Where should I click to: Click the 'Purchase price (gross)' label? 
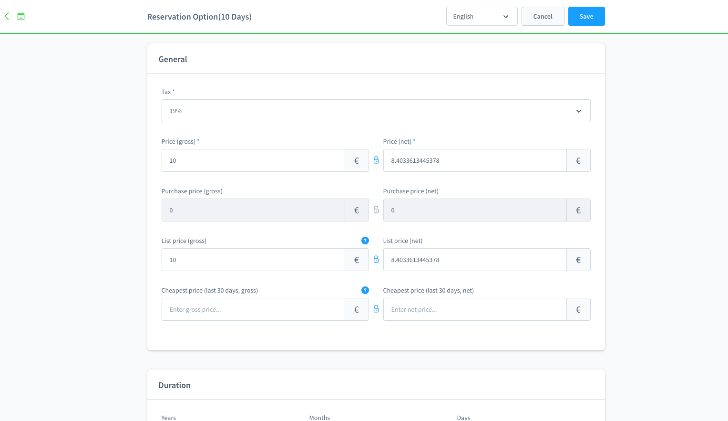click(192, 191)
